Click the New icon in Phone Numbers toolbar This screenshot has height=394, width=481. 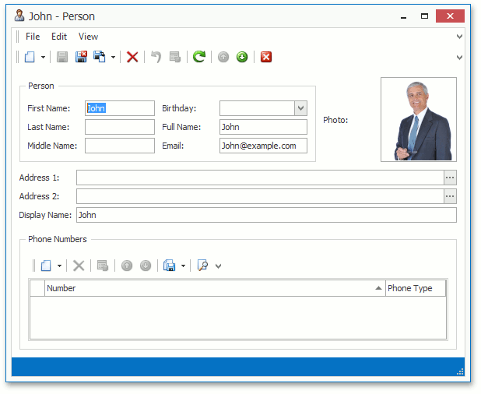46,266
